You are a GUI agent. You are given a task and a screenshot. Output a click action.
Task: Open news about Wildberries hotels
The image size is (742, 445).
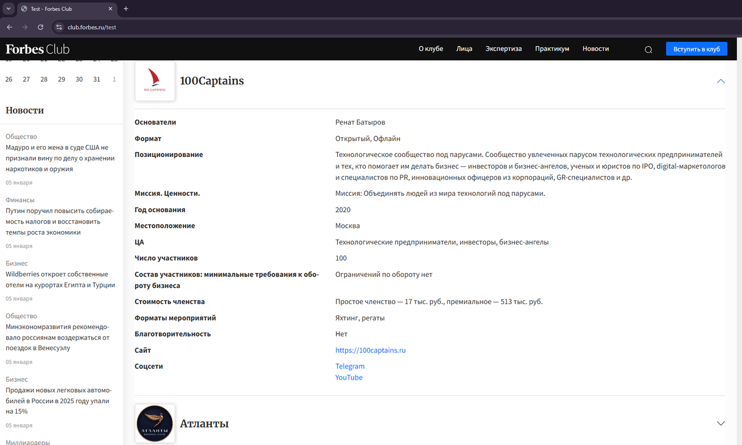(x=60, y=279)
